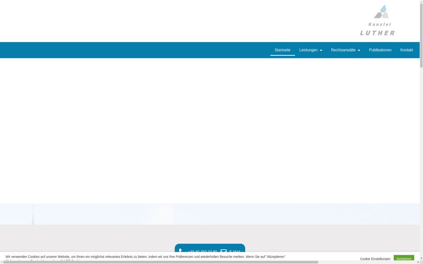This screenshot has height=264, width=423.
Task: Open the Kontakt page
Action: click(x=406, y=50)
